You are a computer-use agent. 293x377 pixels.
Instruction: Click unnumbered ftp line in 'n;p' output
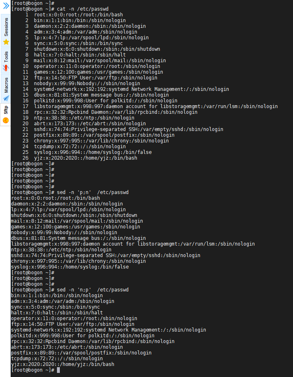(x=73, y=324)
